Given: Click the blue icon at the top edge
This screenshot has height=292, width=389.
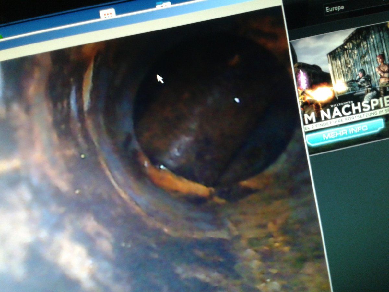Looking at the screenshot, I should [163, 5].
